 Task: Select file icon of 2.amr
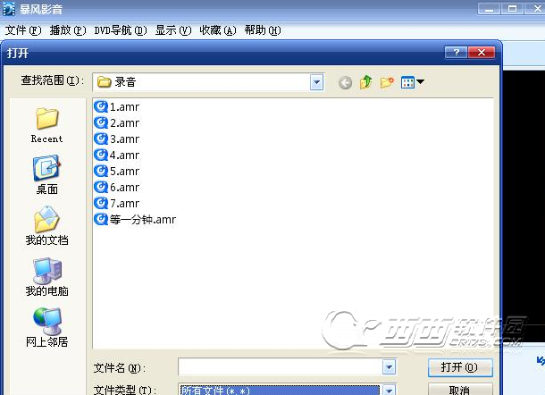(101, 122)
